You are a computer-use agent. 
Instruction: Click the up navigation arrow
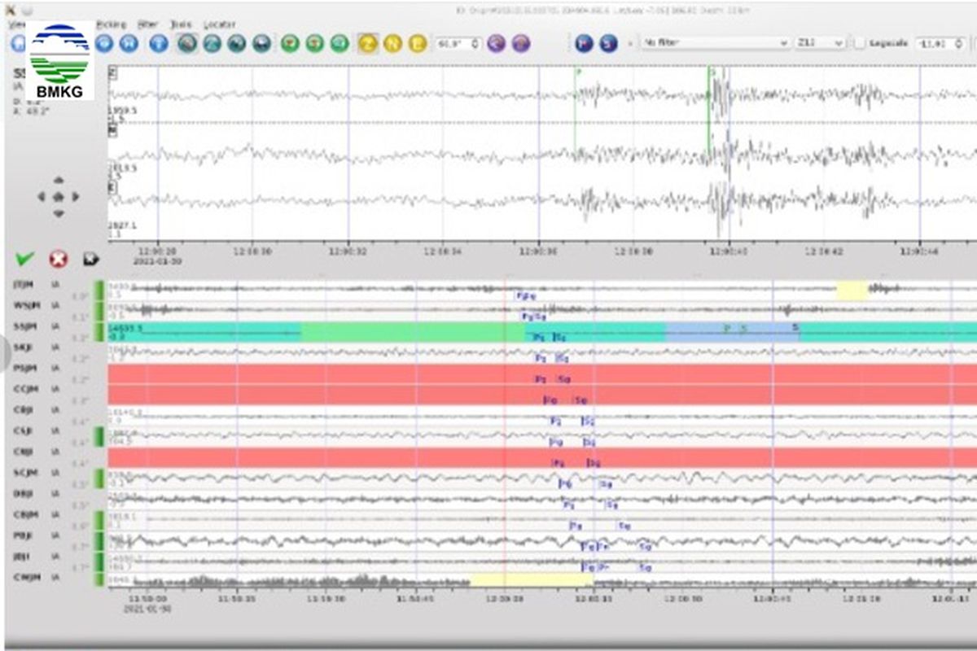pos(58,180)
